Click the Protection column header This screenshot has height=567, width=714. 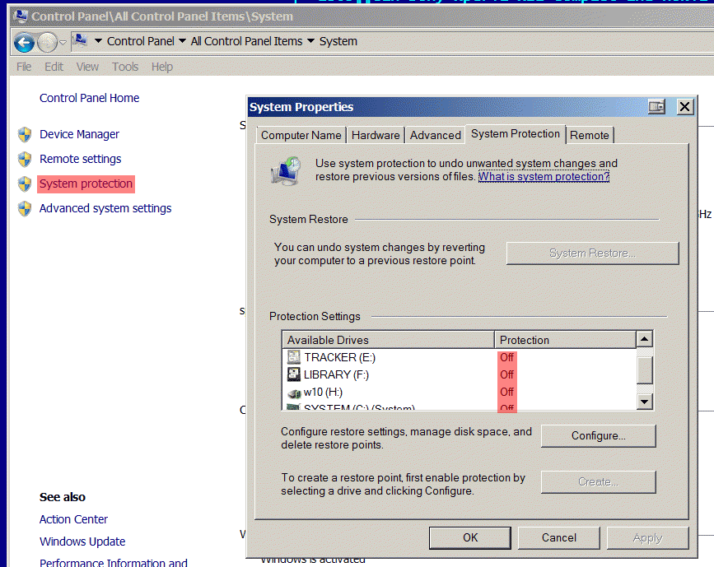tap(565, 340)
